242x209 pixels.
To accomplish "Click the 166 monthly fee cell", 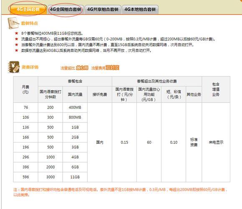I will (x=25, y=137).
